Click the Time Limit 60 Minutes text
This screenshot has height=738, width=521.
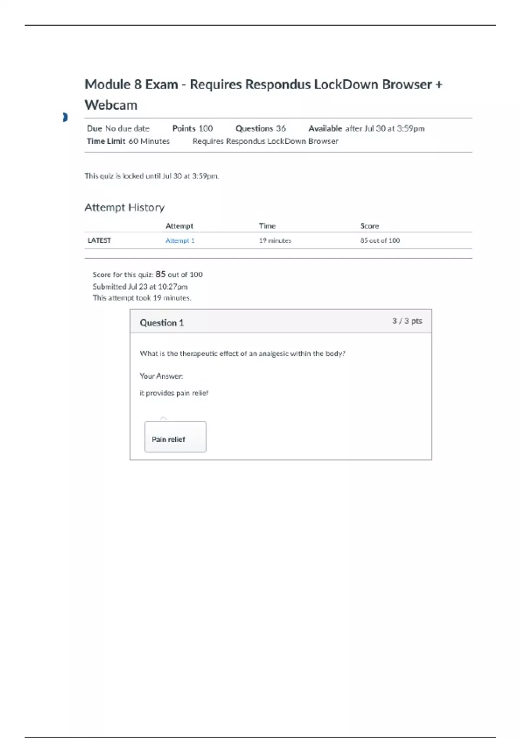click(x=128, y=141)
